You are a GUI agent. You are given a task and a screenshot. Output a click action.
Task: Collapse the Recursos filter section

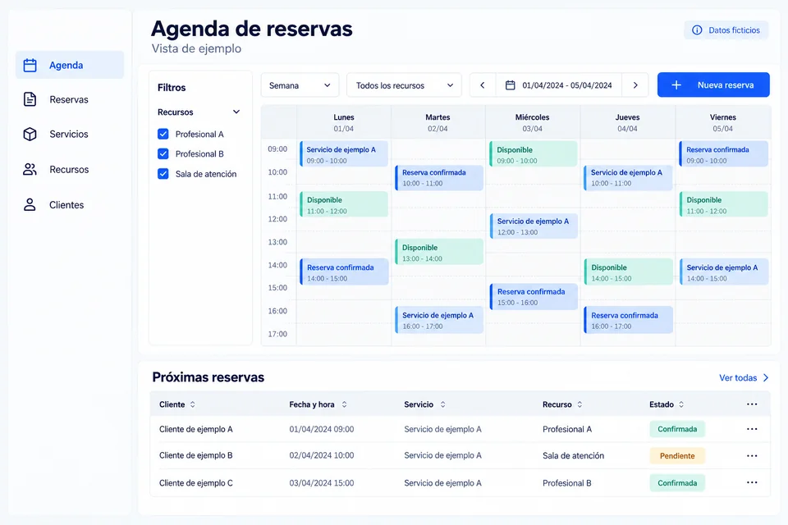[x=236, y=112]
